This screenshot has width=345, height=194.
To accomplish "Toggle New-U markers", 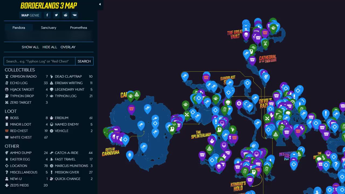I will tap(26, 179).
